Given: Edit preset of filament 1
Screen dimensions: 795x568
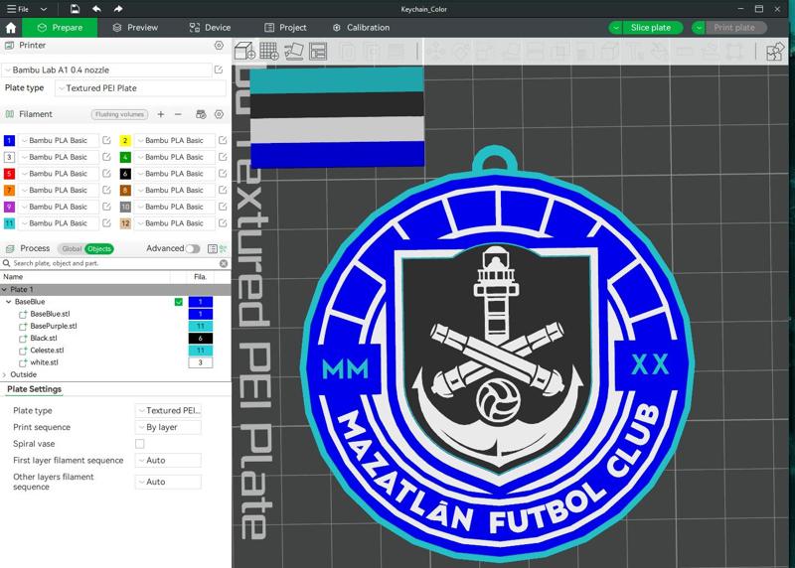Looking at the screenshot, I should (x=106, y=140).
